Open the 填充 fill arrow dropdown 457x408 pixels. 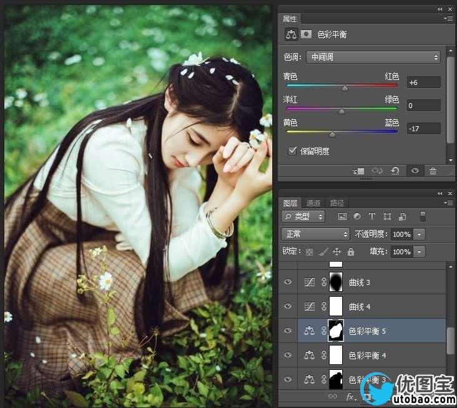coord(419,252)
